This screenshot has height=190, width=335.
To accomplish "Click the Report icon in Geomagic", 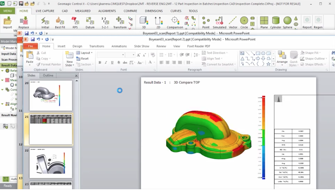I will 307,22.
